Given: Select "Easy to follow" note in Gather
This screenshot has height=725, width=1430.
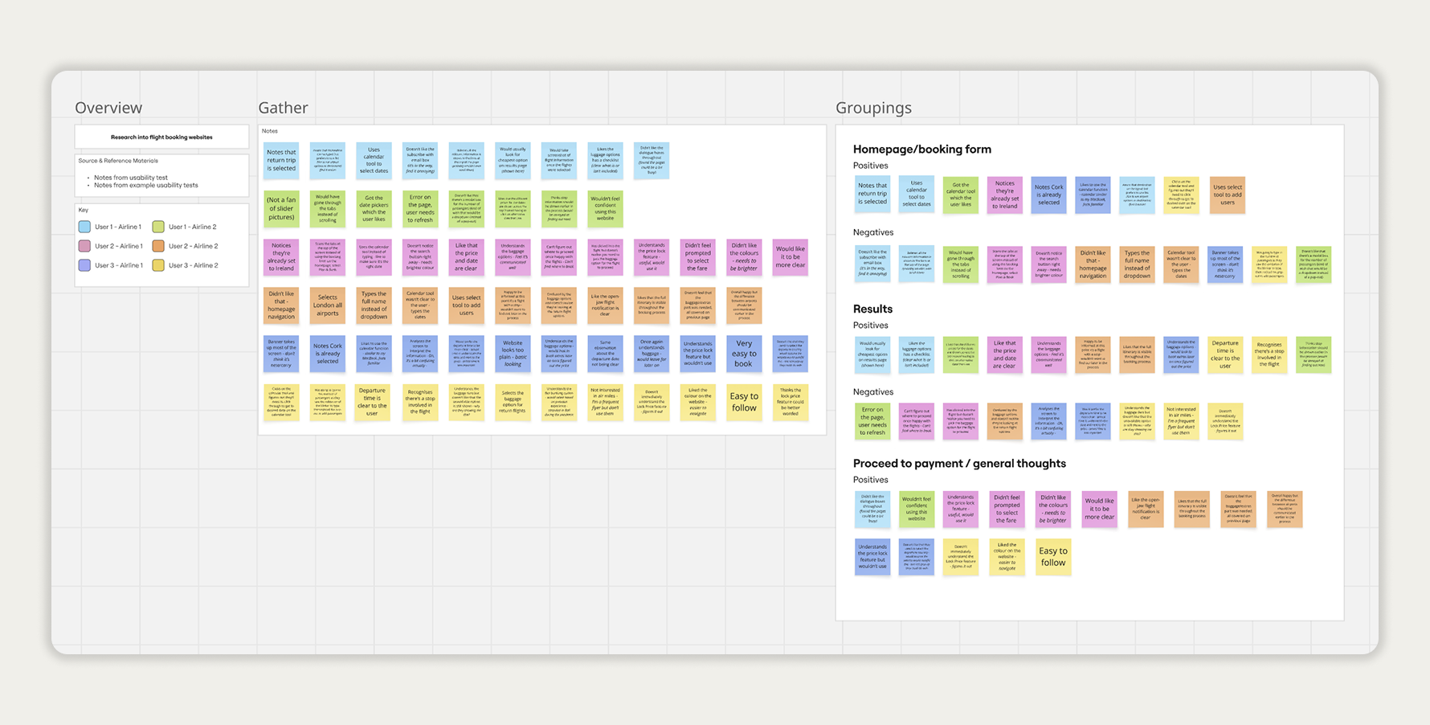Looking at the screenshot, I should [x=744, y=402].
